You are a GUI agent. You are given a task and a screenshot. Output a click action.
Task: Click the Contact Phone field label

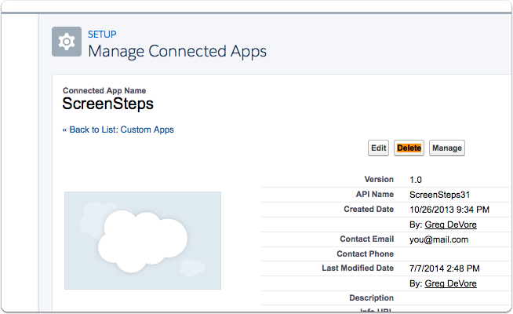click(365, 254)
